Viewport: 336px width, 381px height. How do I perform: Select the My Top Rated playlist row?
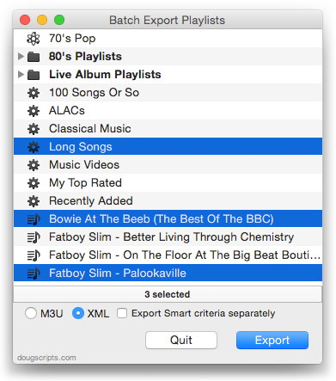(168, 183)
